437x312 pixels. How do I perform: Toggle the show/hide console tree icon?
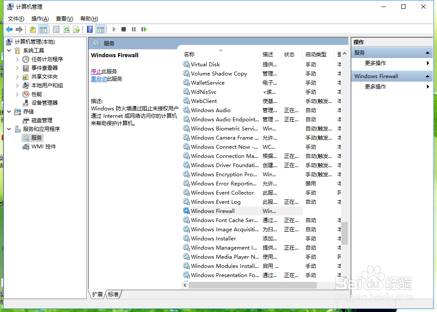[43, 29]
